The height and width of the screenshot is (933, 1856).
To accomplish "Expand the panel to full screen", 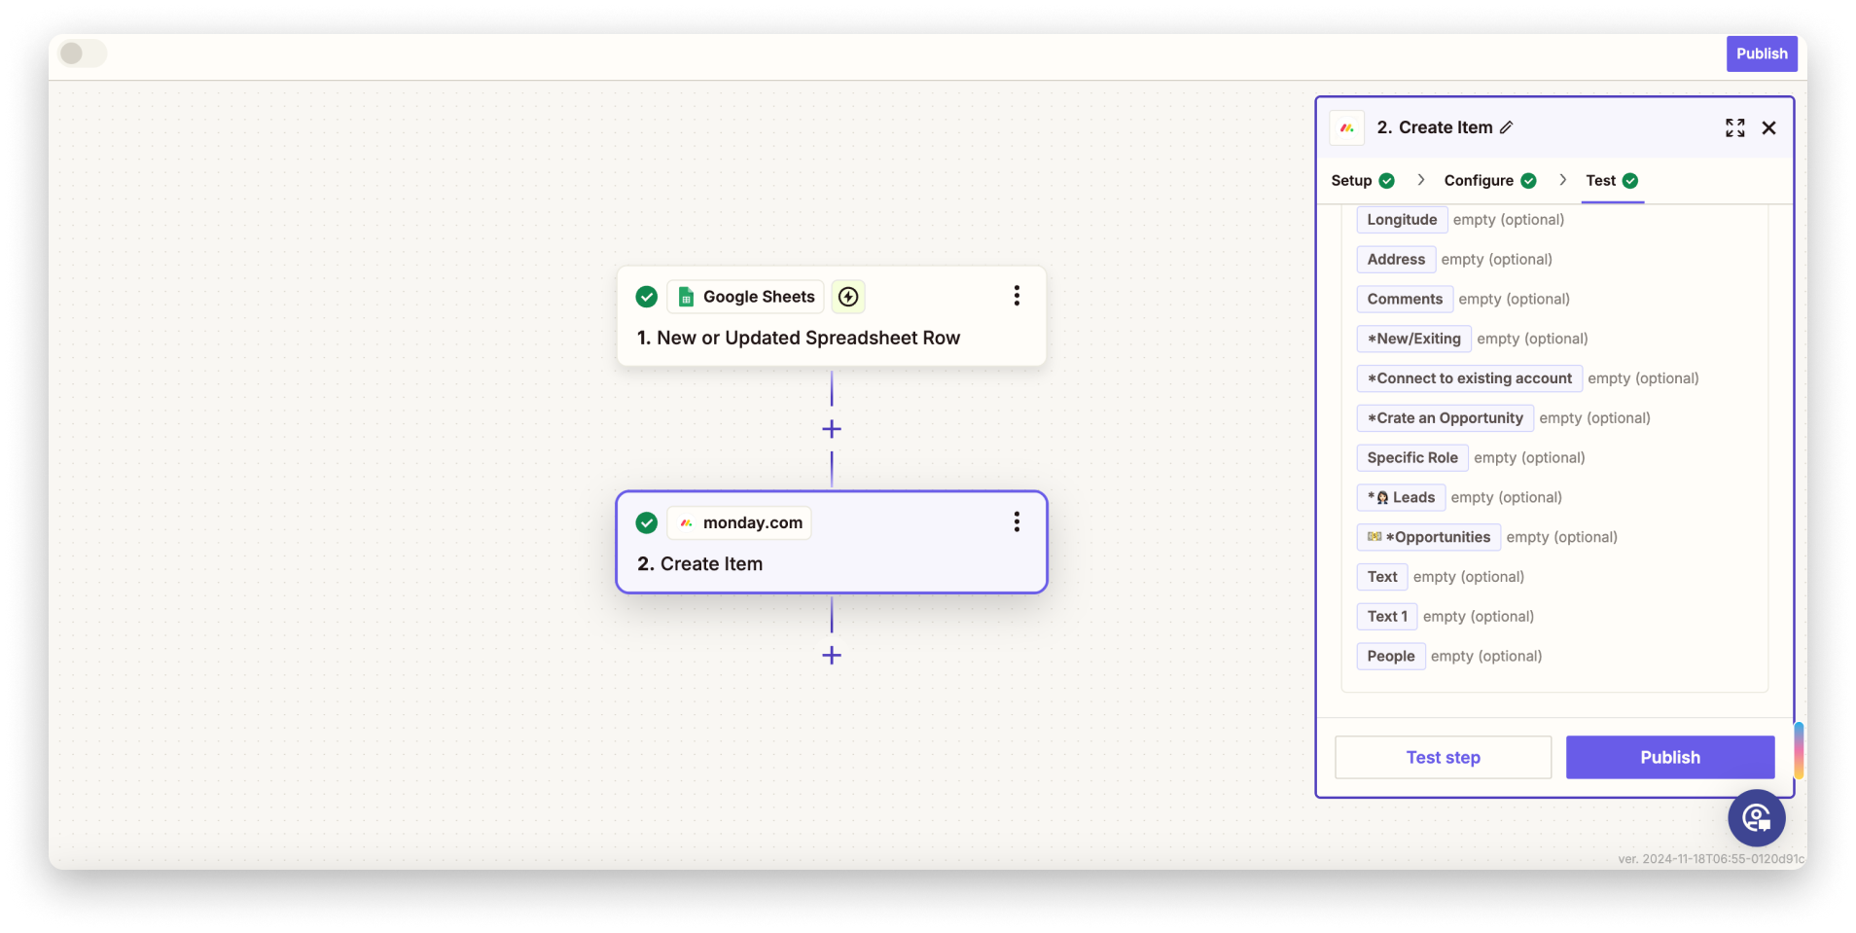I will pos(1734,127).
